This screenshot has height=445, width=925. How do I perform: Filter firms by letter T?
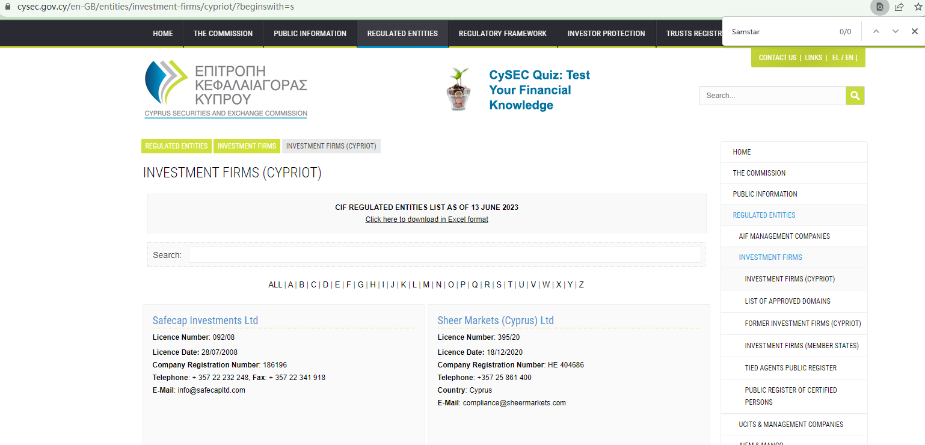point(510,284)
